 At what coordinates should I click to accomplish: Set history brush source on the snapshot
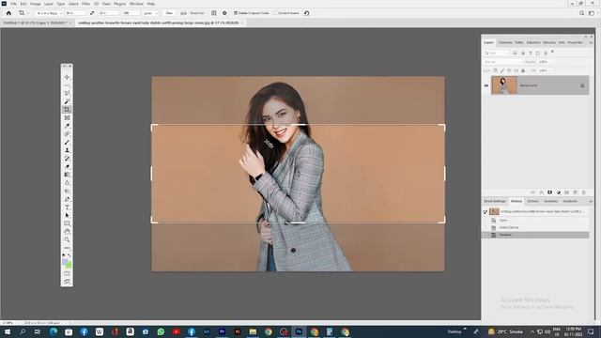pyautogui.click(x=485, y=211)
